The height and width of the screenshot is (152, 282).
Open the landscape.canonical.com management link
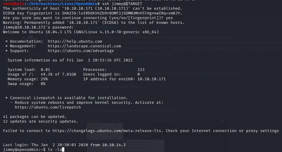coord(84,46)
